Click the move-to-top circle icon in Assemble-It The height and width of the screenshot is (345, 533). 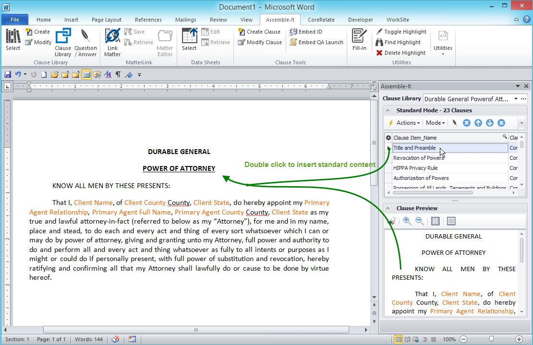point(467,123)
